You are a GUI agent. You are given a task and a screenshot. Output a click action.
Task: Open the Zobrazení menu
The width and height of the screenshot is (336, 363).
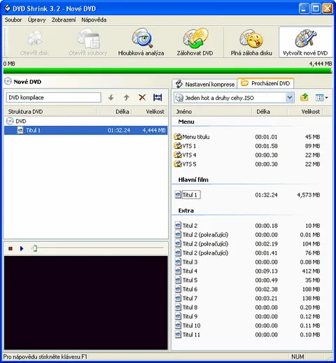pos(64,20)
